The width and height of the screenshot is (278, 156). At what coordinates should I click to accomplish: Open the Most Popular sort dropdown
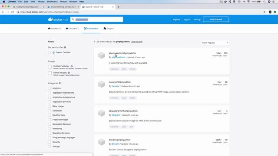click(x=215, y=43)
